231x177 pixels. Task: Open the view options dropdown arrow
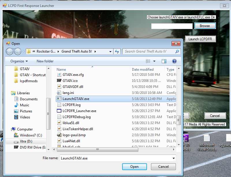click(x=154, y=61)
